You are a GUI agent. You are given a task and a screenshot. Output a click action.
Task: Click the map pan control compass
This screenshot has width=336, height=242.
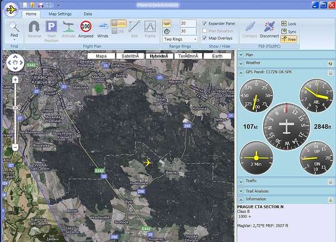pos(15,63)
